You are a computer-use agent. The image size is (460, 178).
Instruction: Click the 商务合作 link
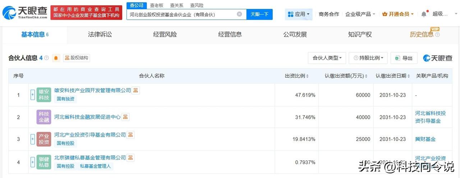[x=329, y=14]
